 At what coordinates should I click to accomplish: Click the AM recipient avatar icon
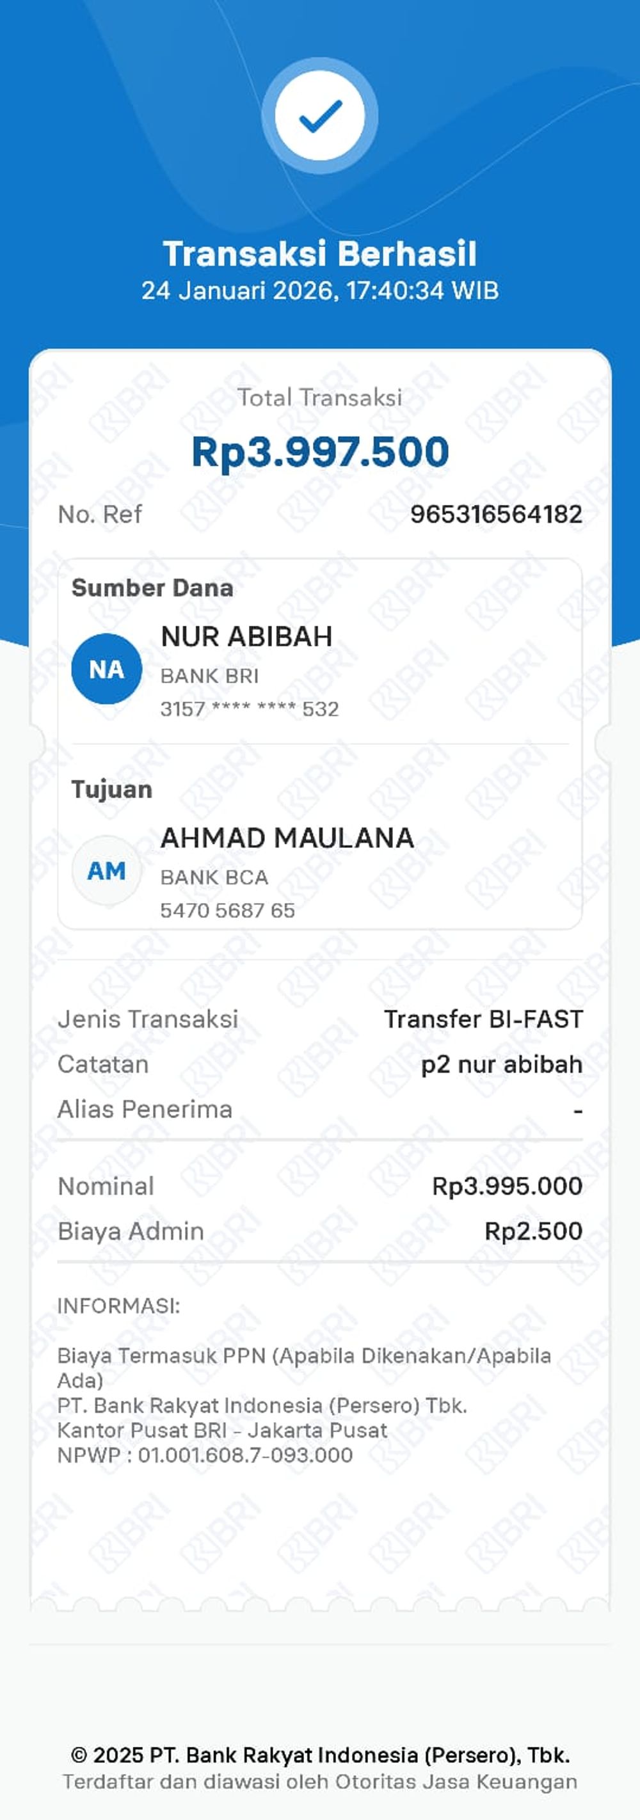pyautogui.click(x=107, y=870)
